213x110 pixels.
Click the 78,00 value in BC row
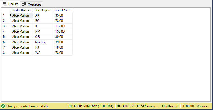point(63,21)
